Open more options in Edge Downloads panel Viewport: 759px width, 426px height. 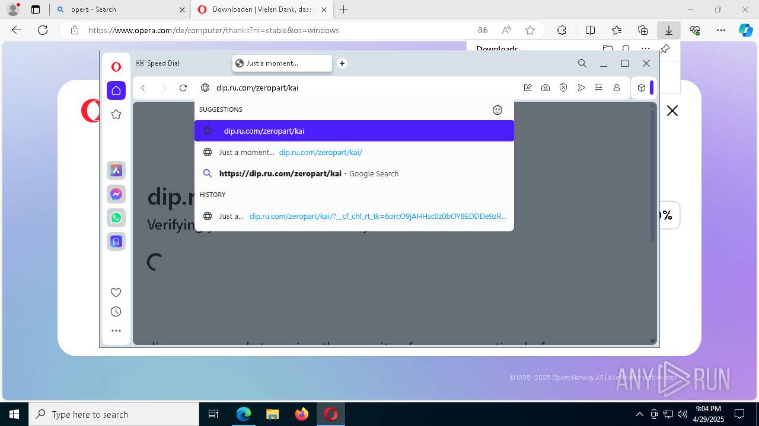point(646,49)
